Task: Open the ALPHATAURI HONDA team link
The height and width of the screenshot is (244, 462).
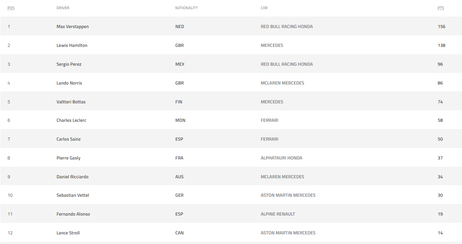Action: pos(281,158)
